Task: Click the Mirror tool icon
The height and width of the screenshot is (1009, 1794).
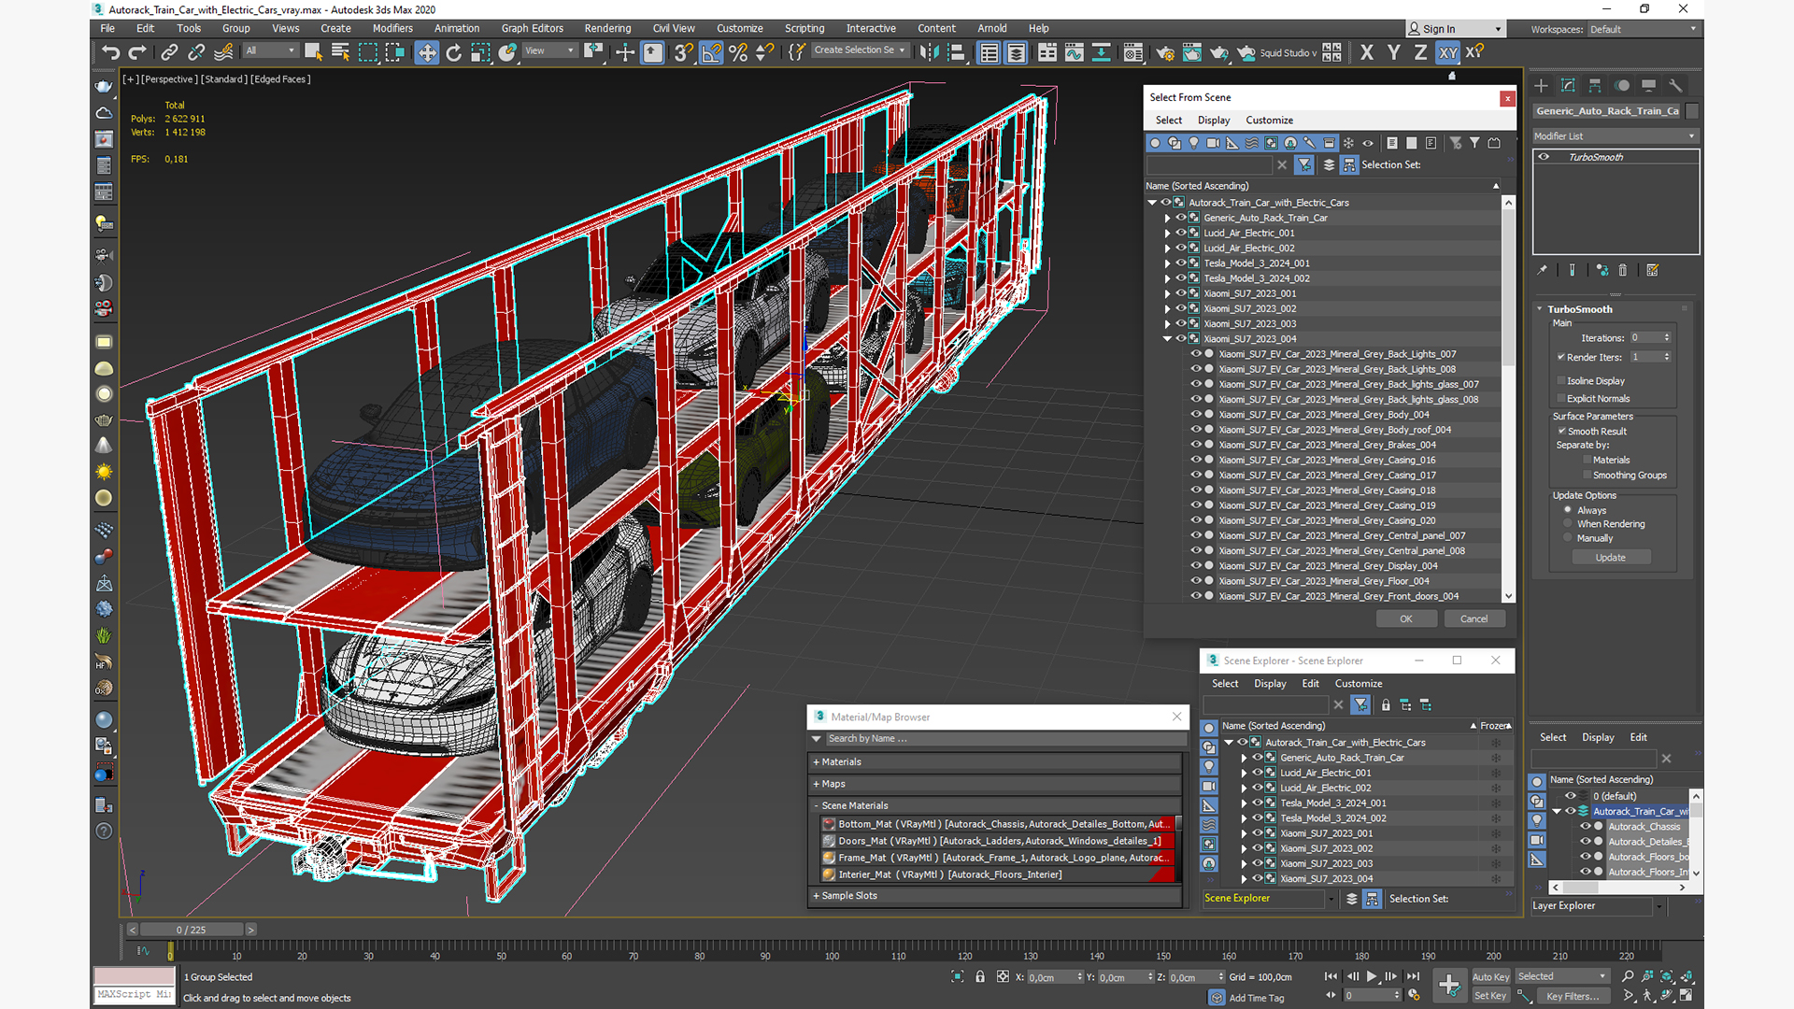Action: tap(929, 52)
